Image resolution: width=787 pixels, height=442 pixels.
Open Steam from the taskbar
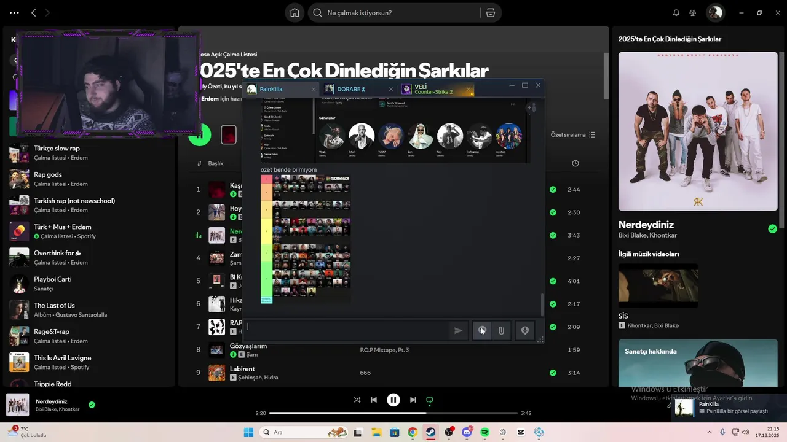pos(430,432)
